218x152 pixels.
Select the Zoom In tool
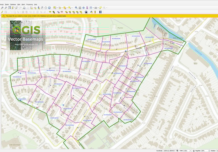pos(2,8)
